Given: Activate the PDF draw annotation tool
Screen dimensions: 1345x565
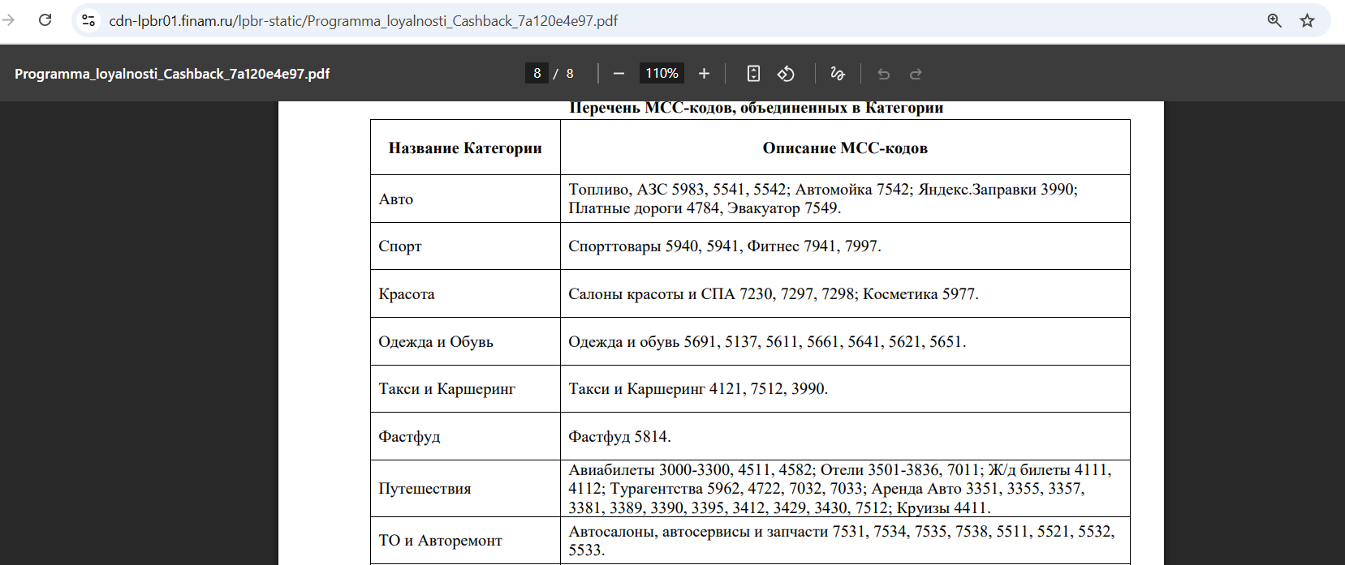Looking at the screenshot, I should [x=838, y=74].
